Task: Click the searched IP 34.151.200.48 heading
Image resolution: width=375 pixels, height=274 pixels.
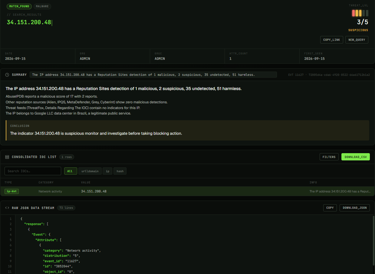Action: pos(29,22)
